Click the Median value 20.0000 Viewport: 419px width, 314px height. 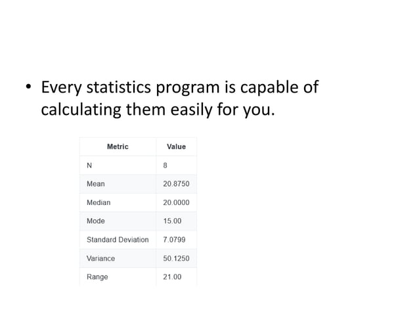tap(176, 202)
